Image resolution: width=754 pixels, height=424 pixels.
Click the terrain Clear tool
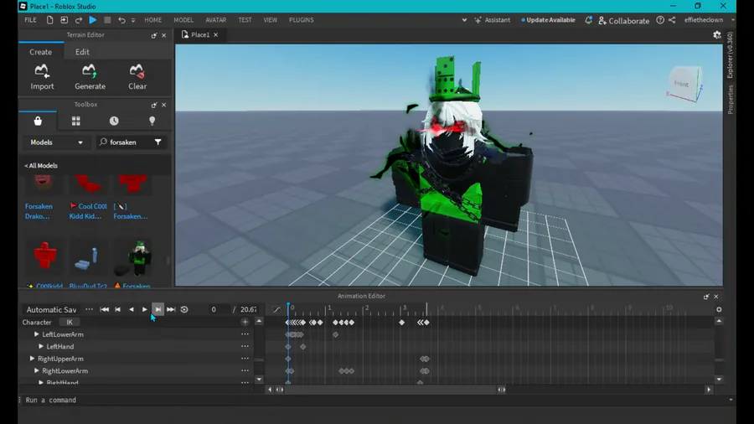[x=137, y=77]
